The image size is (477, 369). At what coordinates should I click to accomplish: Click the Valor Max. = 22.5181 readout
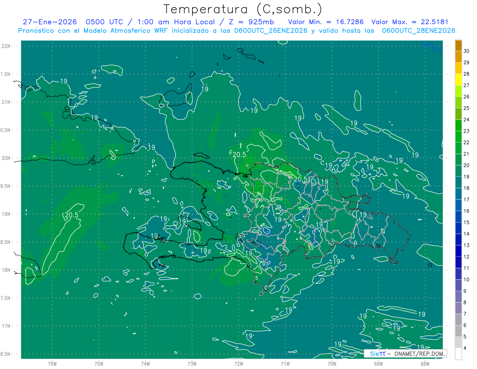point(409,22)
